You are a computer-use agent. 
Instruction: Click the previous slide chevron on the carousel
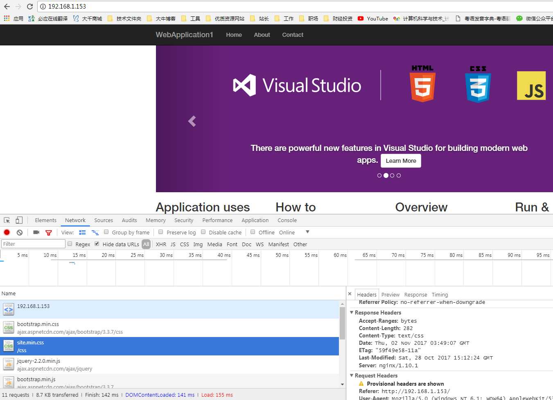coord(192,121)
